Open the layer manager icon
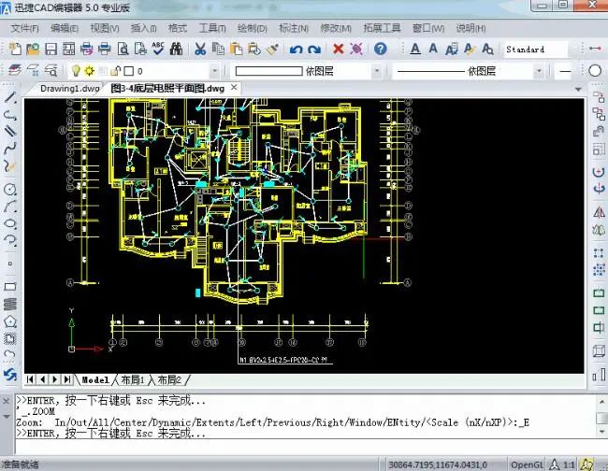This screenshot has width=608, height=471. tap(15, 70)
